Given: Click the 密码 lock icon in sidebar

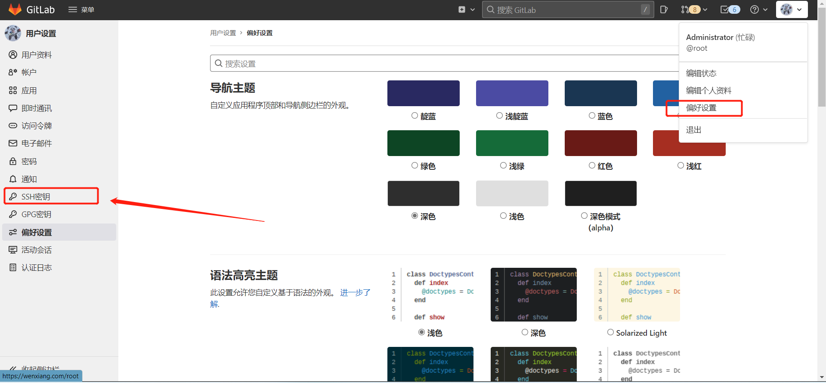Looking at the screenshot, I should (13, 161).
